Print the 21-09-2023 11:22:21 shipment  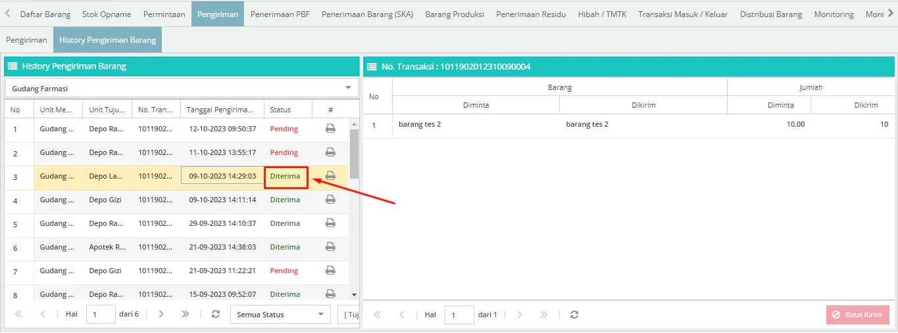click(330, 271)
